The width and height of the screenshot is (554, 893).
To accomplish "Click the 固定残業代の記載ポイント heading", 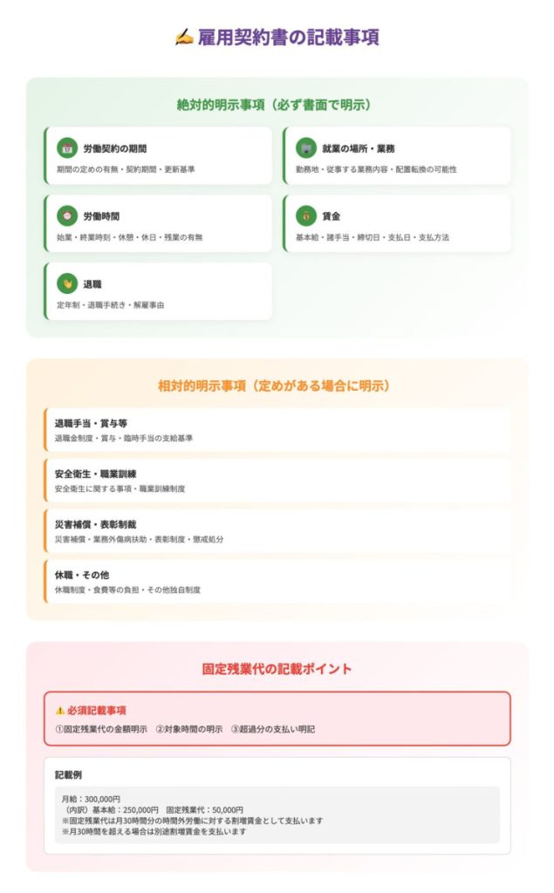I will click(277, 669).
